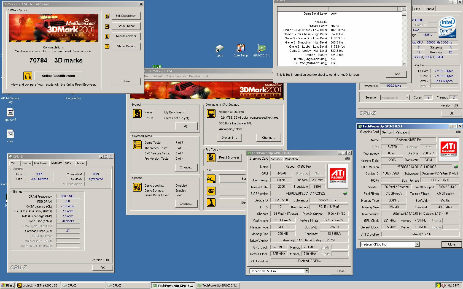Click the Recycle Bin desktop label

pos(73,98)
